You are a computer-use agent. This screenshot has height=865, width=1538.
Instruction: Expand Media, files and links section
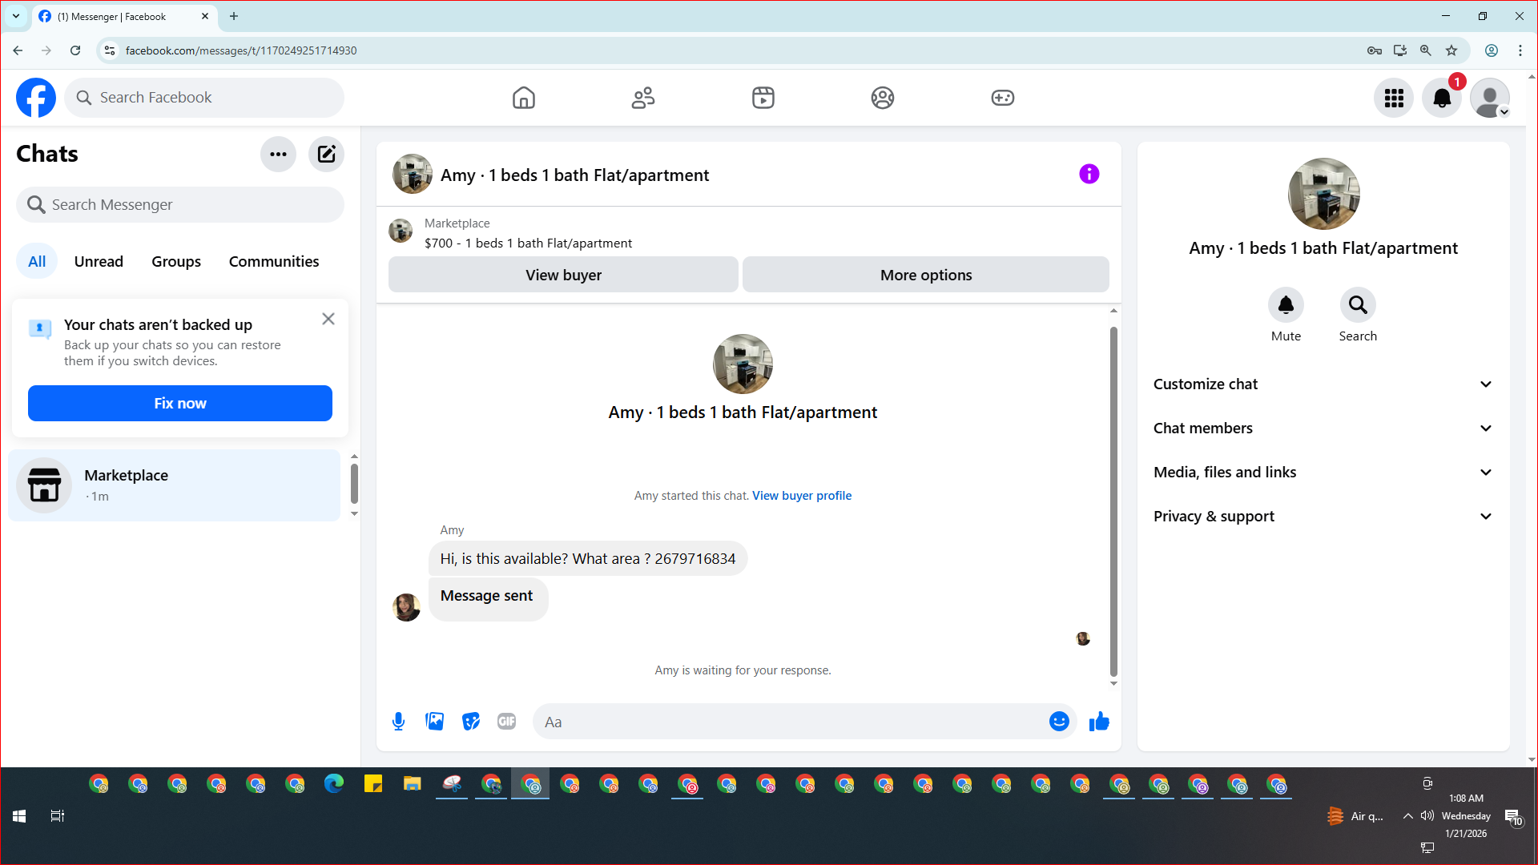pos(1323,473)
